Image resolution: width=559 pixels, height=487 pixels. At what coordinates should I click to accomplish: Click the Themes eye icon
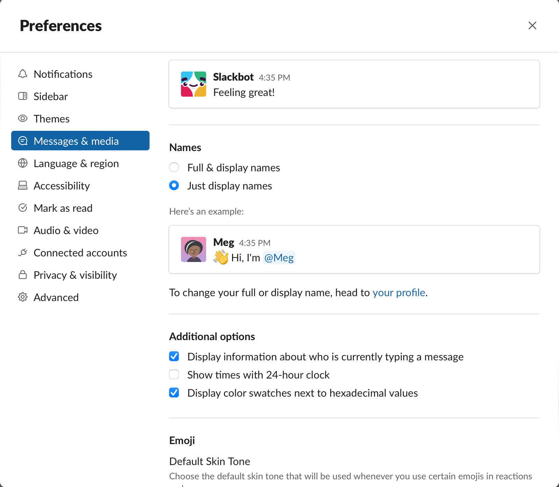pos(23,119)
